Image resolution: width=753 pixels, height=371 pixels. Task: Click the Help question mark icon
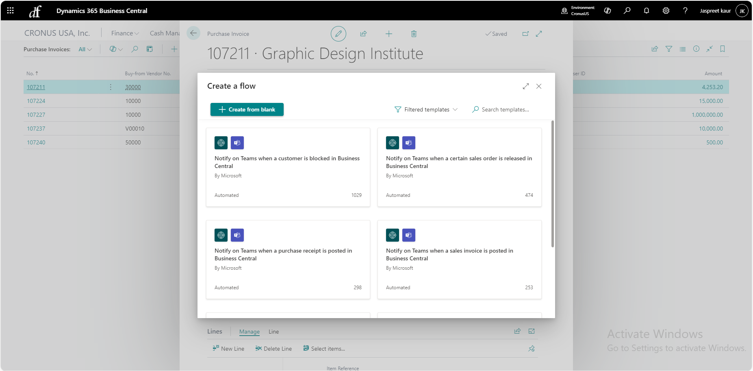[685, 11]
